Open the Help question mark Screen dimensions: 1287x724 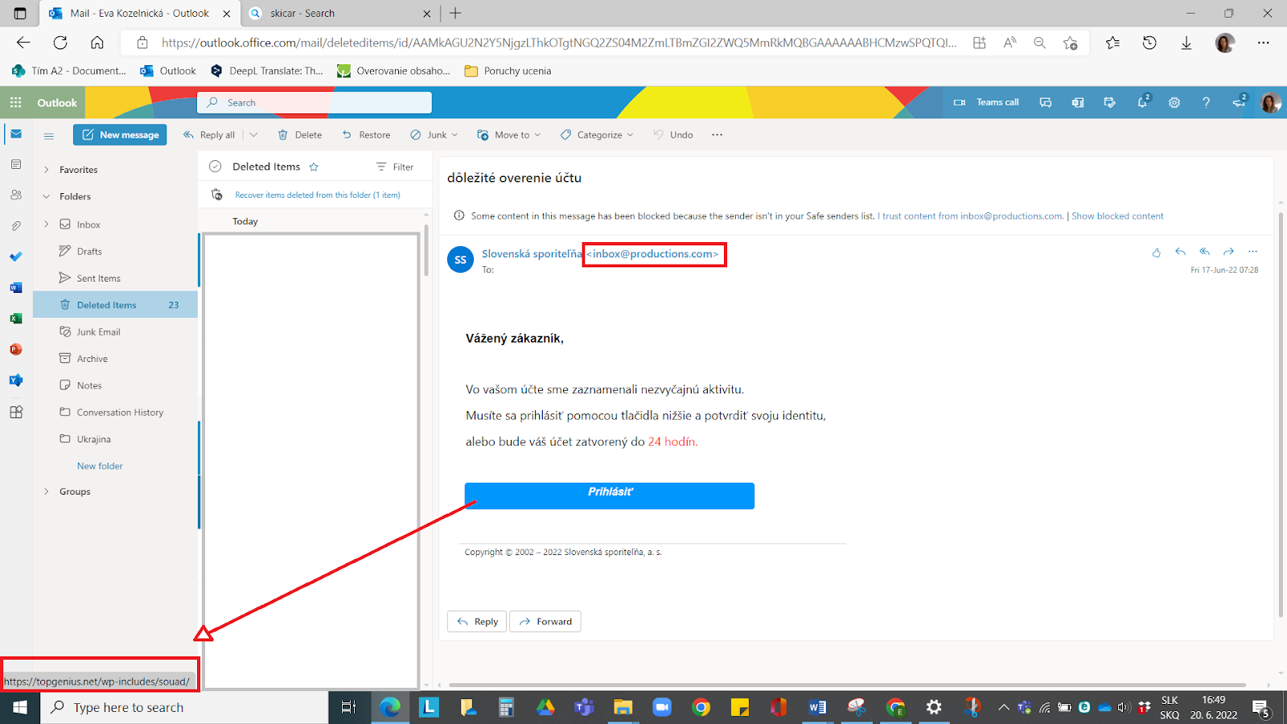coord(1206,102)
